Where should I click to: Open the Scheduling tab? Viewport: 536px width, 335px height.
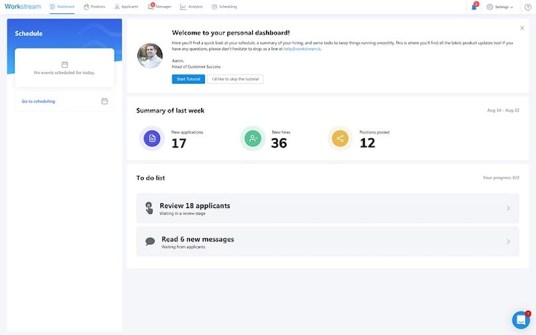click(224, 7)
